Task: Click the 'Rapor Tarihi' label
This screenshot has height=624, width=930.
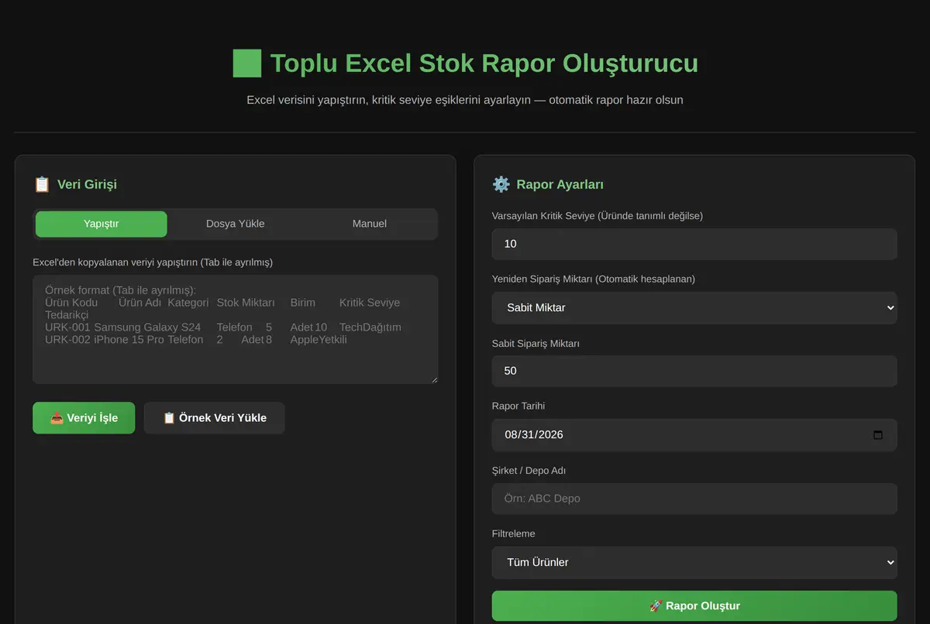Action: [518, 406]
